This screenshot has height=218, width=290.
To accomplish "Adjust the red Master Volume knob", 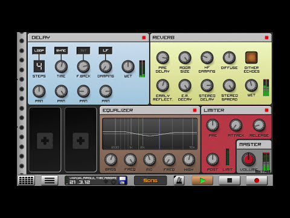I will pos(248,159).
